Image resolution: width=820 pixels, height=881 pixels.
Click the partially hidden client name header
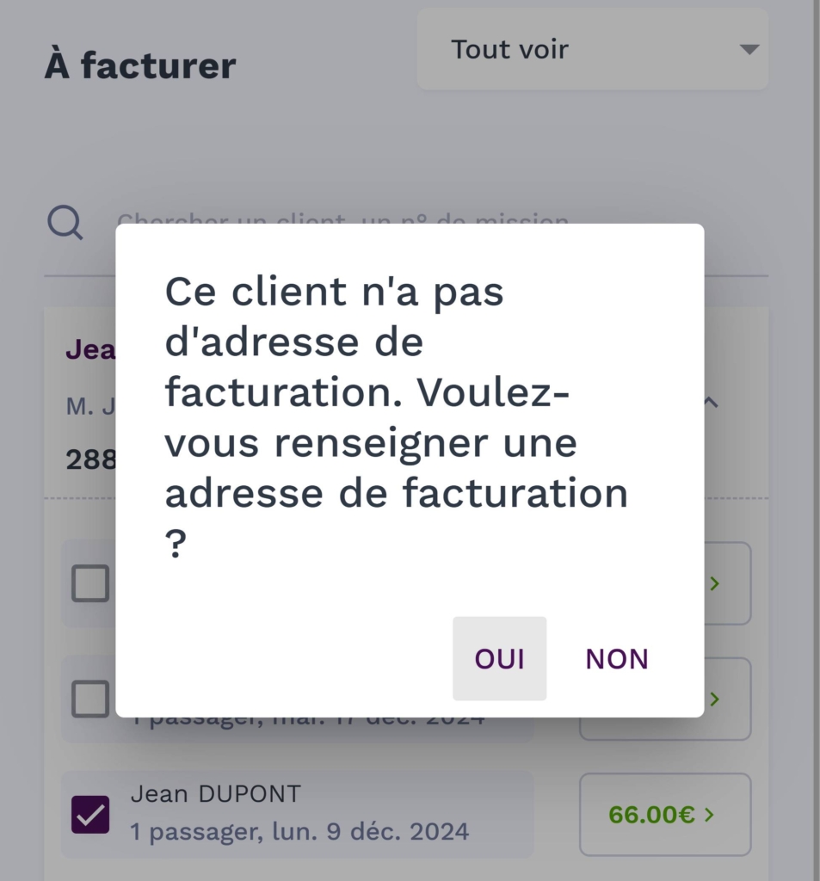pyautogui.click(x=90, y=350)
